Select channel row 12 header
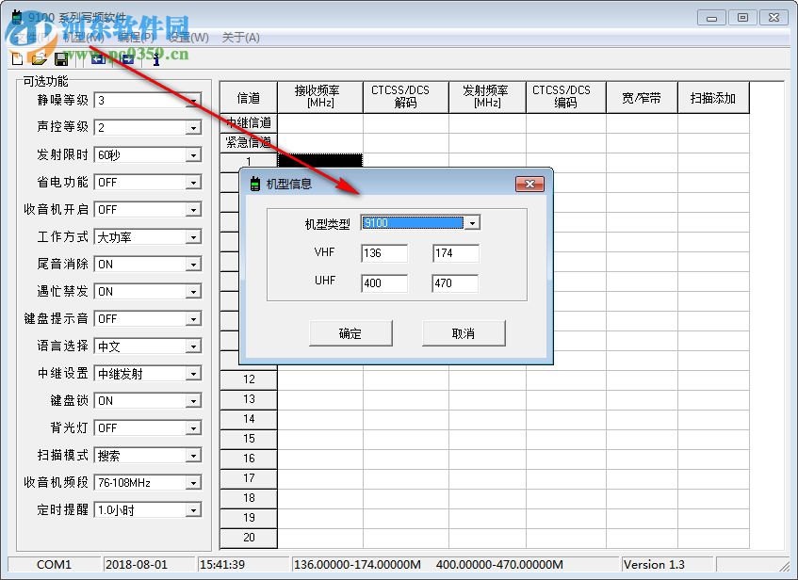This screenshot has height=580, width=798. click(249, 379)
